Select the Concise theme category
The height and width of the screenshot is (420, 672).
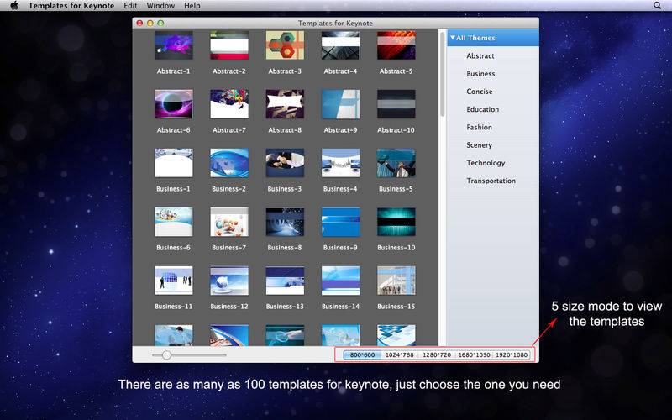[479, 92]
